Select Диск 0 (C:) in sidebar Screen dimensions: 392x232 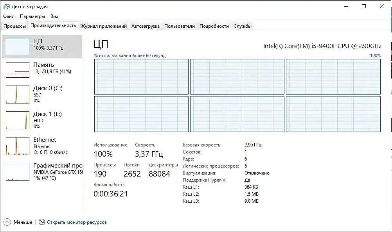point(42,94)
